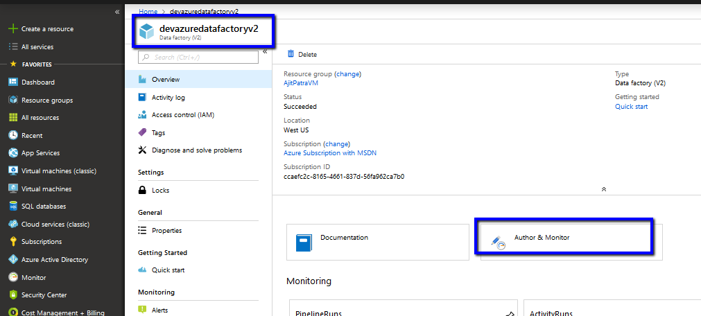Click the Quick start link under Getting started
Image resolution: width=701 pixels, height=316 pixels.
[x=631, y=107]
